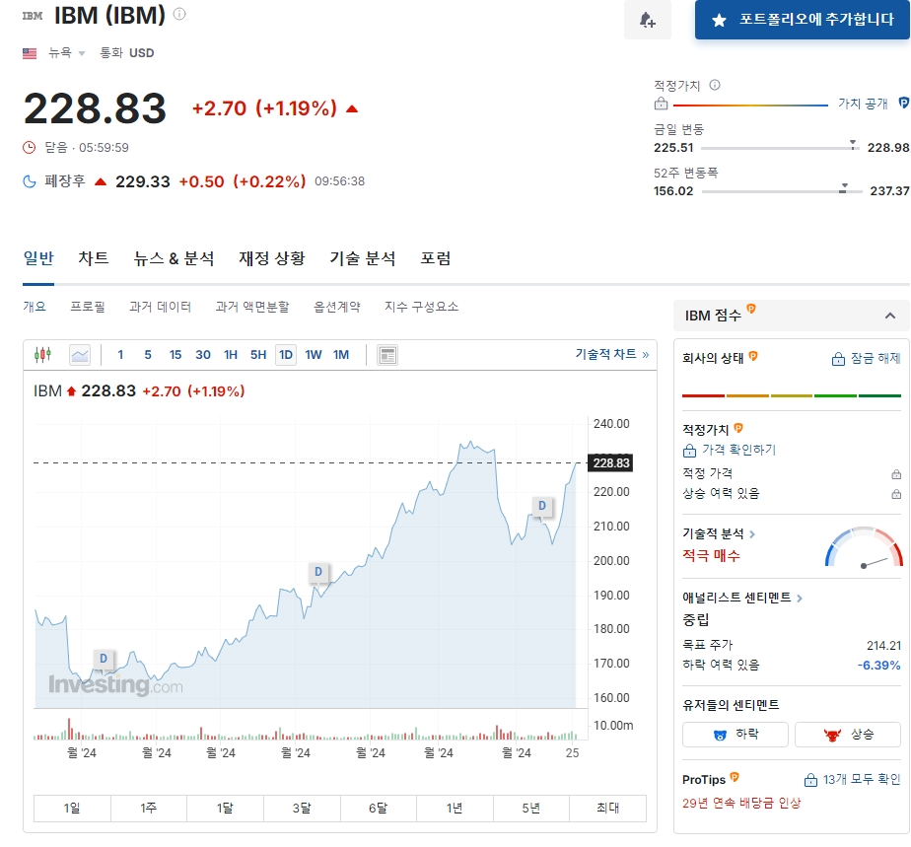Switch to the 차트 tab
This screenshot has height=847, width=911.
(x=93, y=258)
